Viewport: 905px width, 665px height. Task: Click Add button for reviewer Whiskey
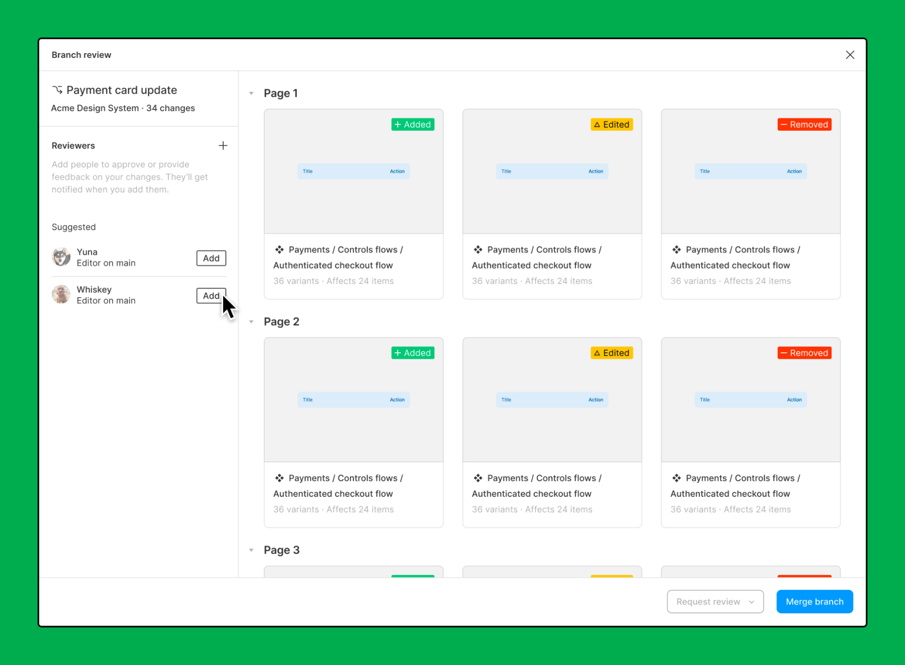coord(211,295)
